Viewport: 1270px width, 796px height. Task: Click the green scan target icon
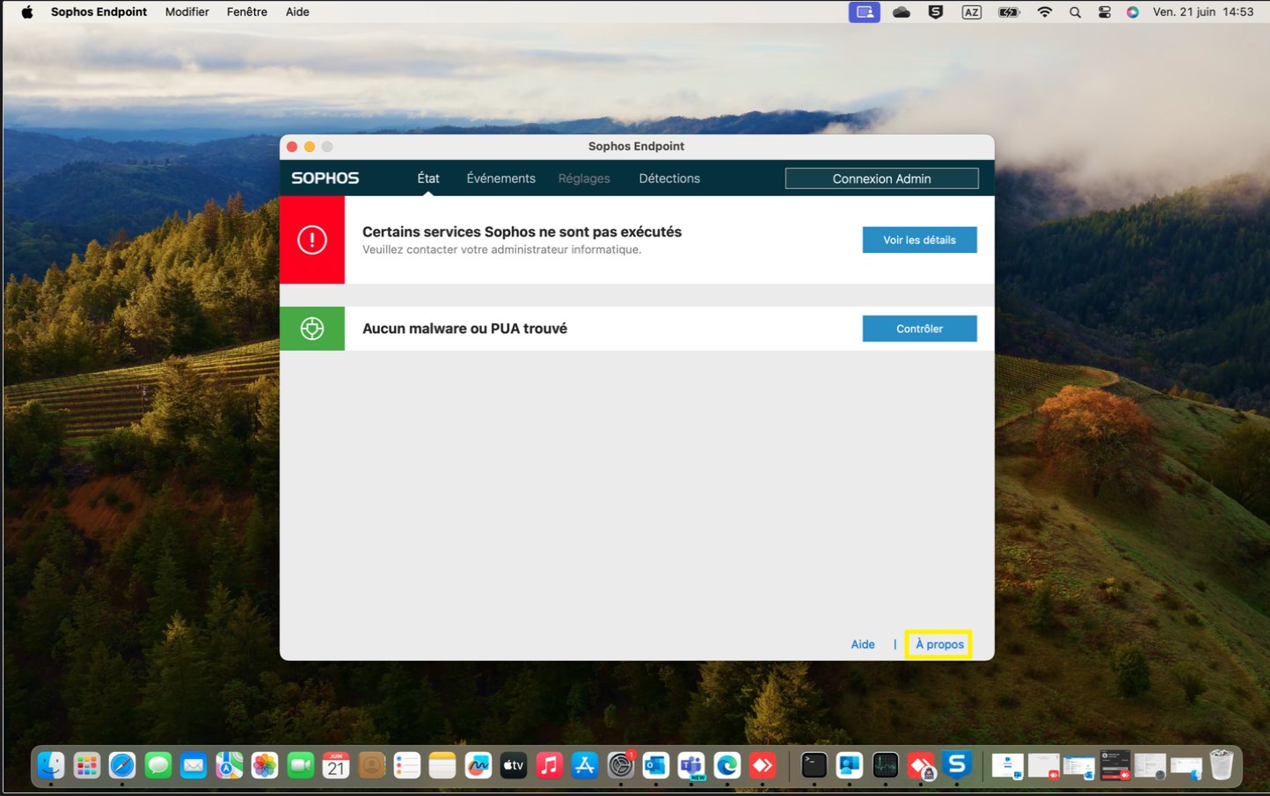tap(312, 329)
